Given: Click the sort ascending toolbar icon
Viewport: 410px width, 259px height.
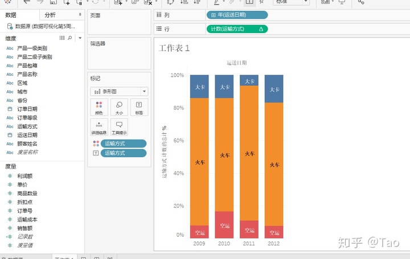Looking at the screenshot, I should coord(184,2).
